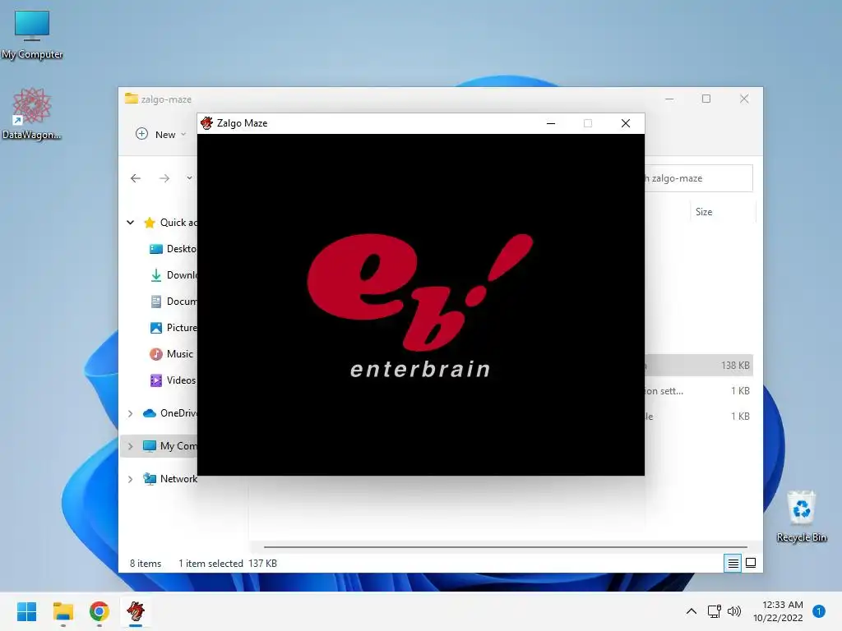Expand the OneDrive tree node

coord(131,413)
